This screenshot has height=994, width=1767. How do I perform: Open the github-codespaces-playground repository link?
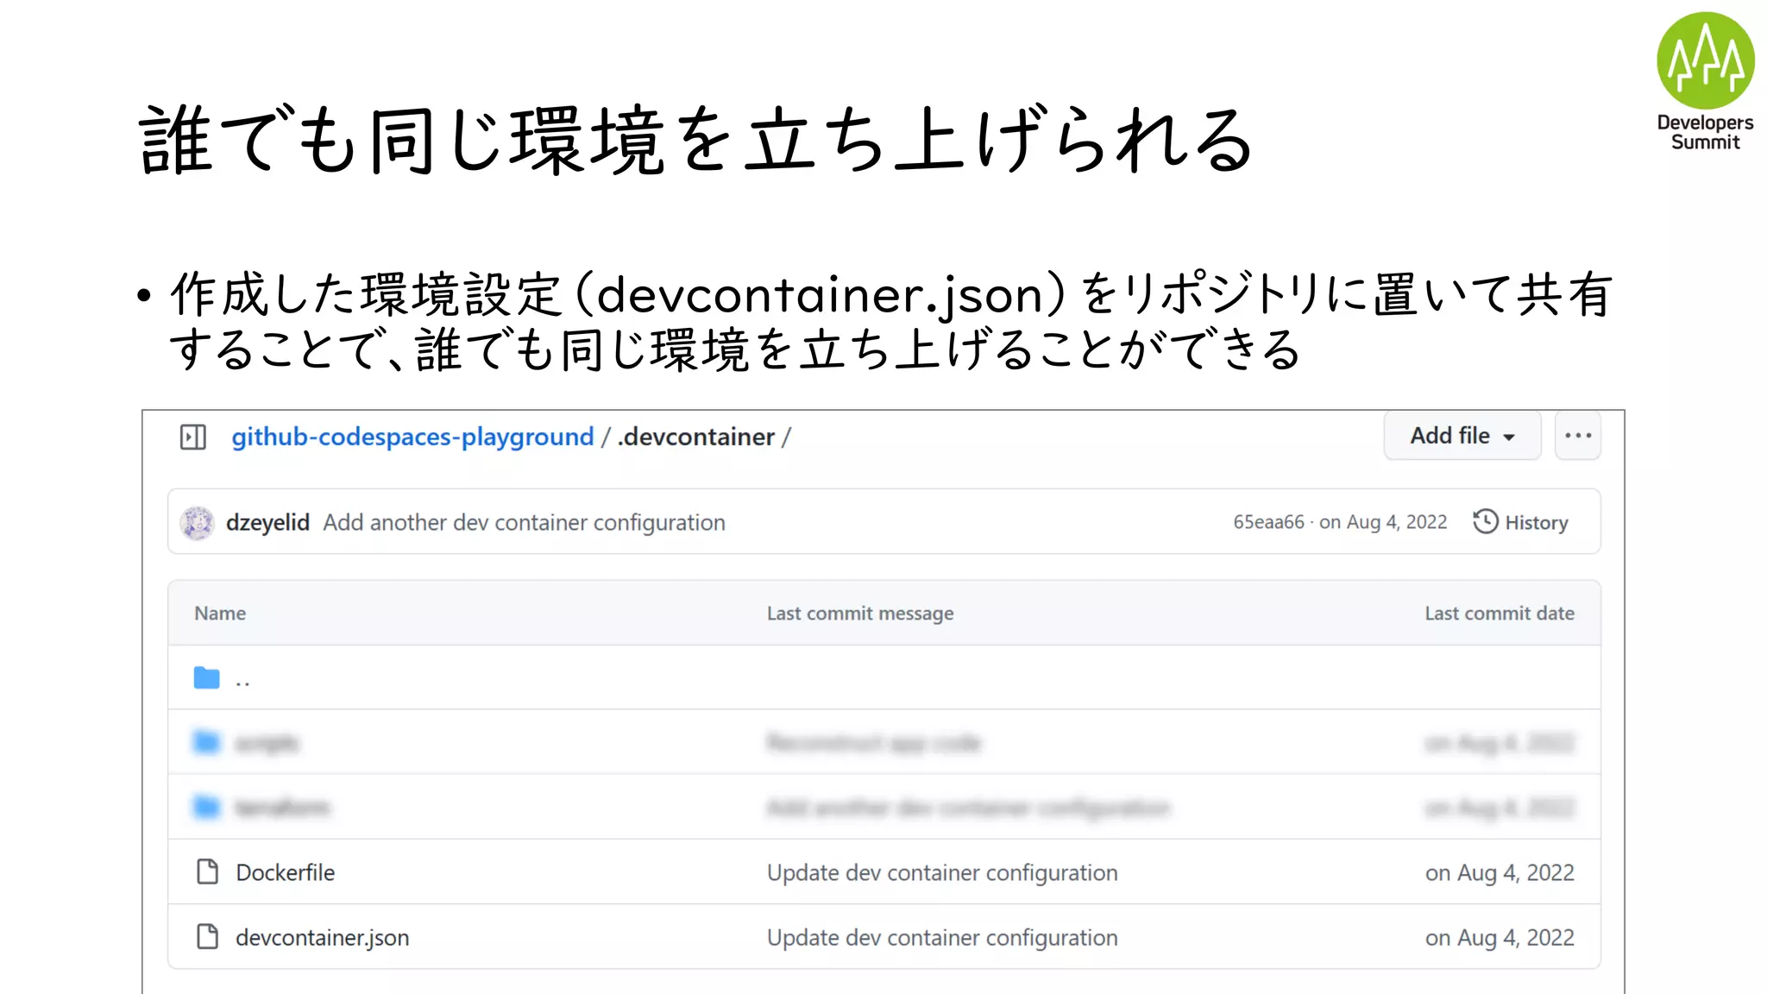(x=412, y=437)
